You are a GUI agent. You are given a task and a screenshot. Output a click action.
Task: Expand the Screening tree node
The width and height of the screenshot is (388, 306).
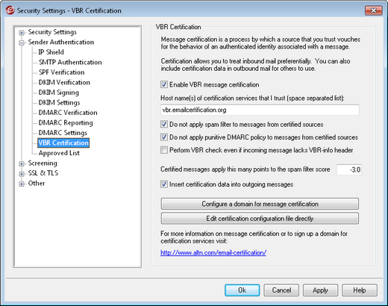click(x=22, y=163)
